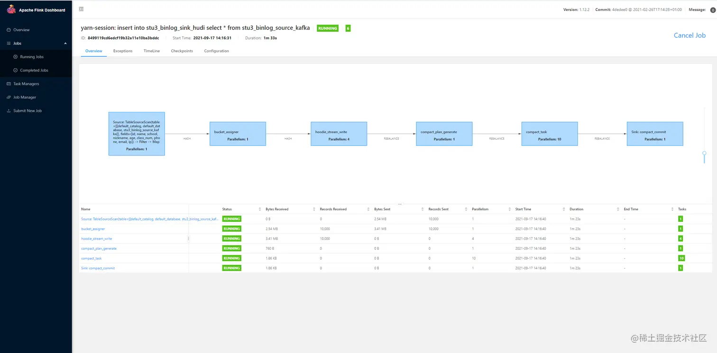This screenshot has width=717, height=353.
Task: Click the Version 1.12.2 text
Action: pos(576,9)
